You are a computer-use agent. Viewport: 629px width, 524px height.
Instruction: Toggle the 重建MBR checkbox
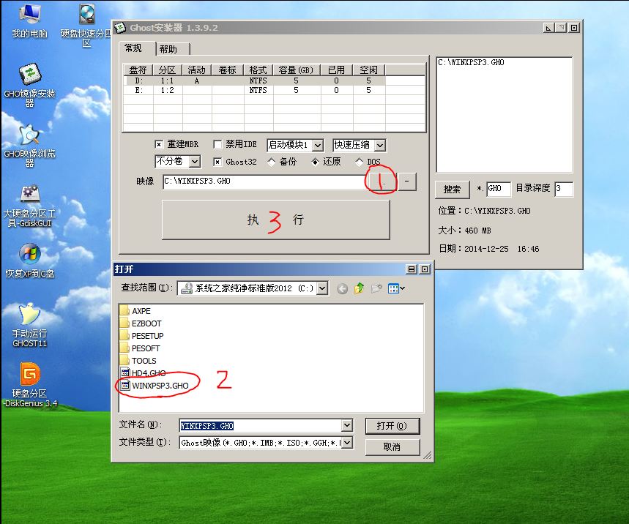159,144
